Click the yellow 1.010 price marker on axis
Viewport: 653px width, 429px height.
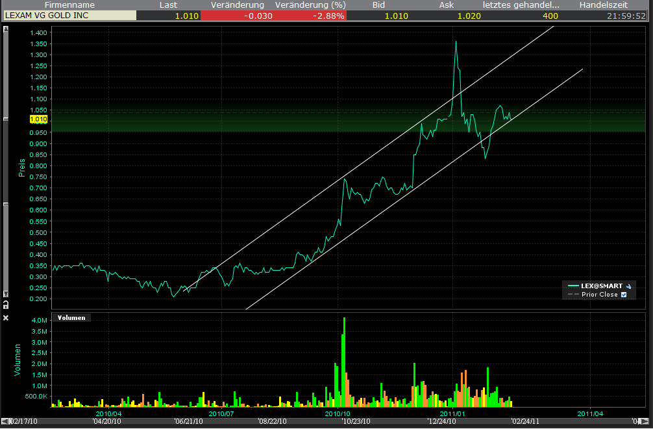click(x=39, y=119)
